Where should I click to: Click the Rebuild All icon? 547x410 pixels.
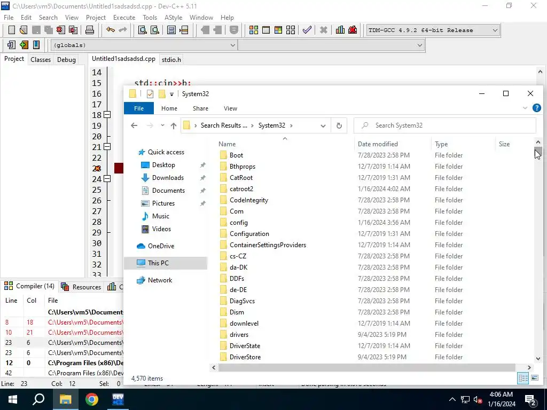click(x=291, y=30)
